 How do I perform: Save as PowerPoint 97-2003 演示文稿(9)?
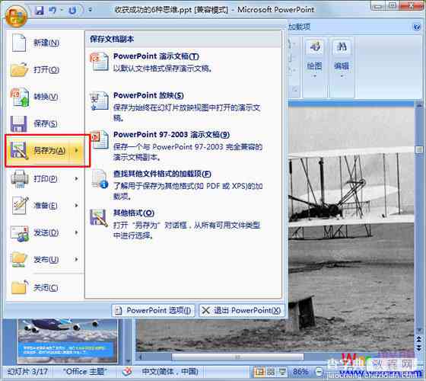[x=183, y=146]
